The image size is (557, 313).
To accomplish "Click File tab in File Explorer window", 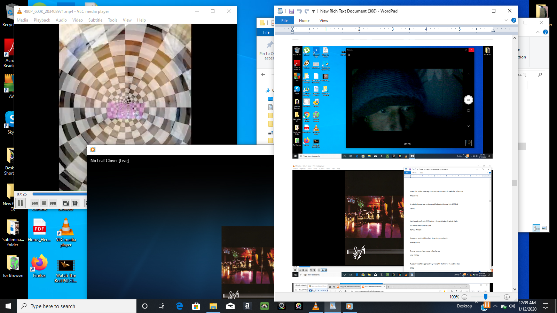I will click(x=266, y=32).
